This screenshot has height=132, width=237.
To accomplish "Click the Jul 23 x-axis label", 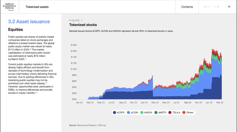I will pos(112,102).
